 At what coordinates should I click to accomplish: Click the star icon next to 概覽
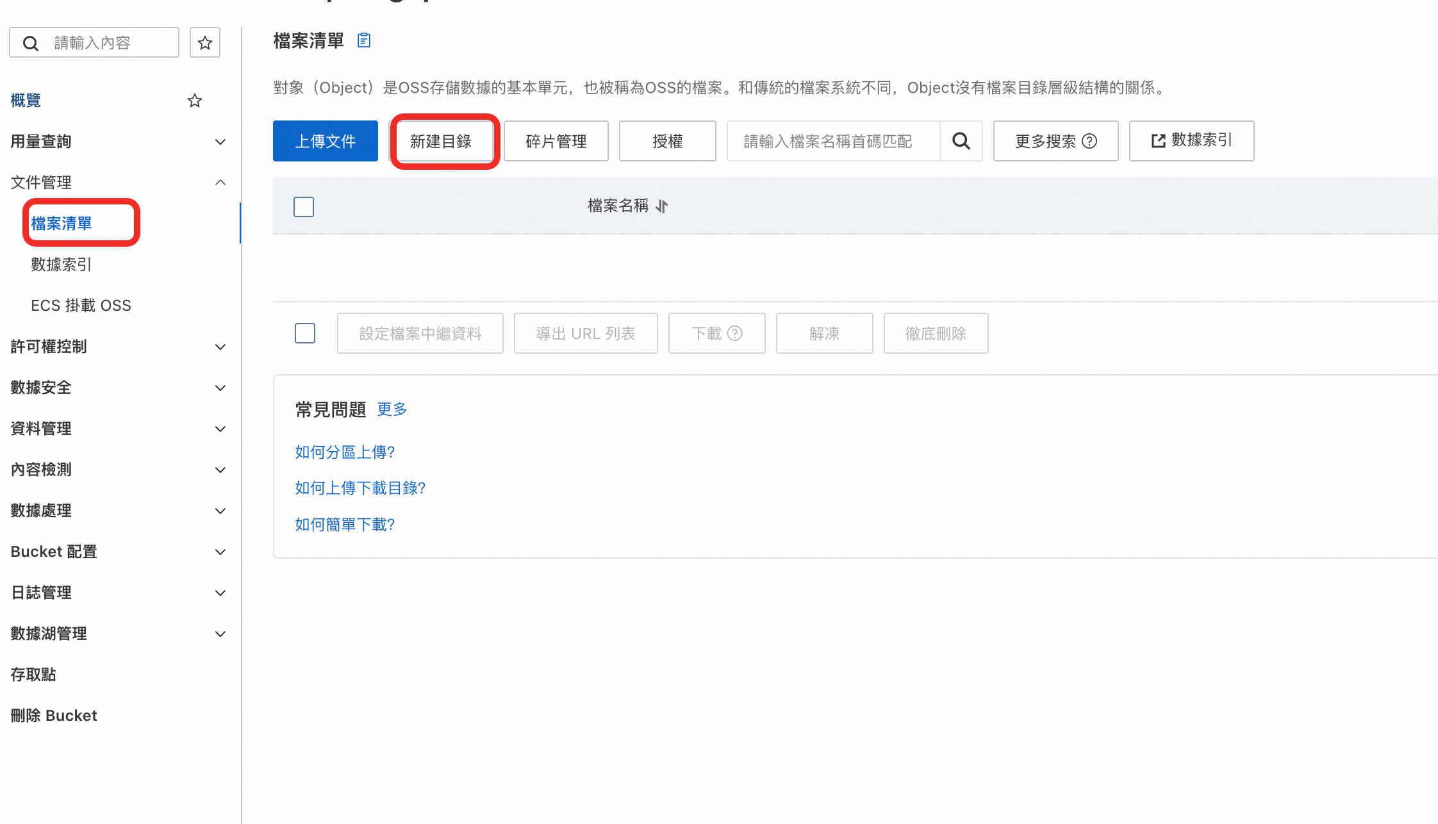coord(195,101)
